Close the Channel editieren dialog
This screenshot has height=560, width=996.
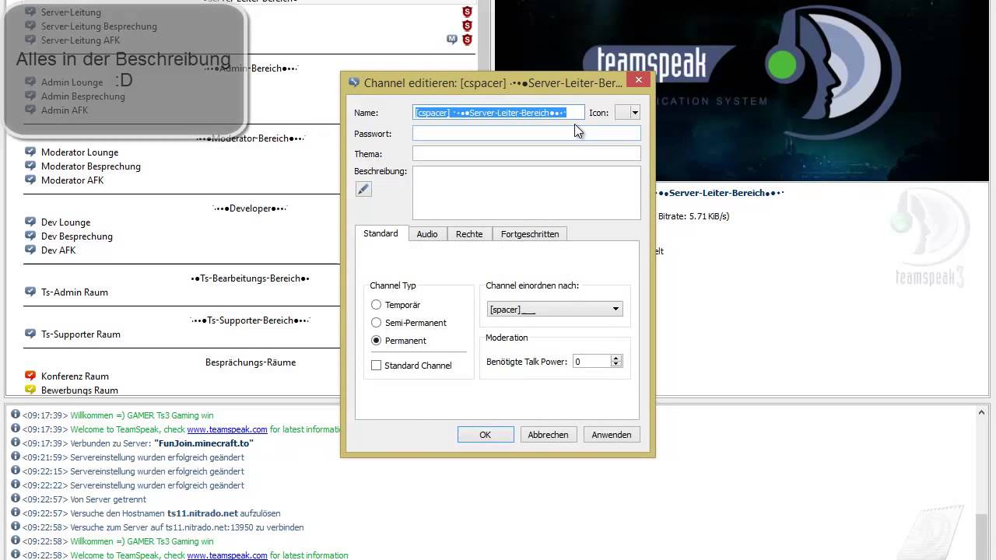[638, 79]
